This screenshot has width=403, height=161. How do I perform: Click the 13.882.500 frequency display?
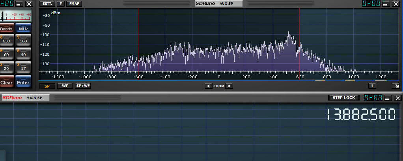click(361, 115)
